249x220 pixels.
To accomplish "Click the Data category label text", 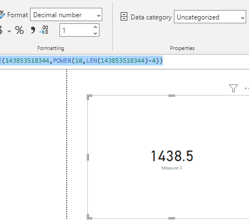I will point(151,17).
